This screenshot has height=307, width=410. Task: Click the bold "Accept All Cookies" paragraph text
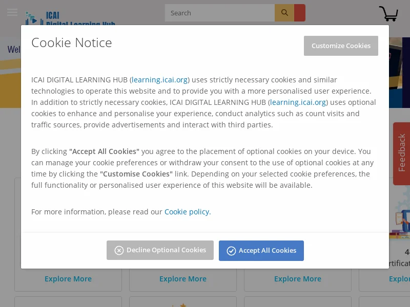click(105, 151)
